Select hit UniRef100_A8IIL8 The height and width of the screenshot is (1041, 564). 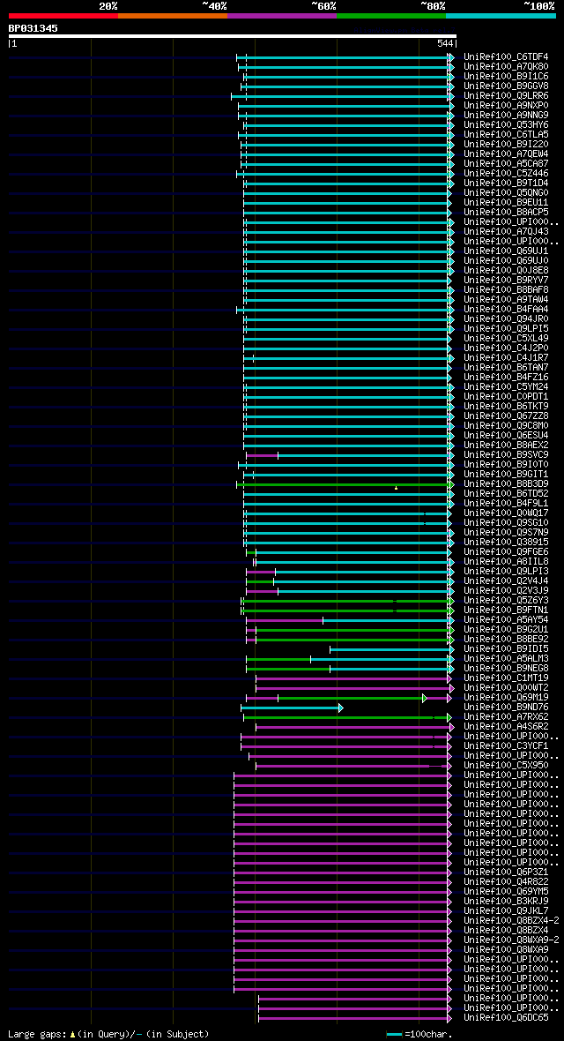coord(506,562)
